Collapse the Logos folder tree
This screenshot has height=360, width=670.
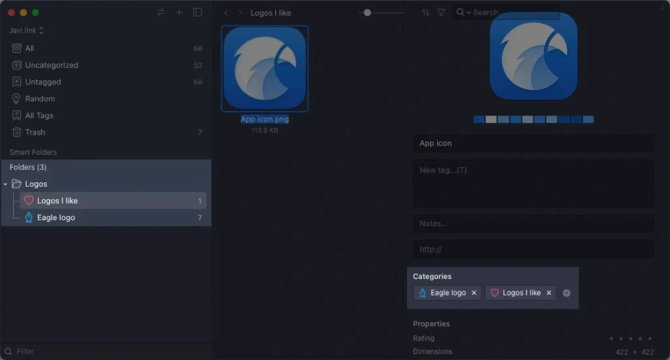point(5,184)
